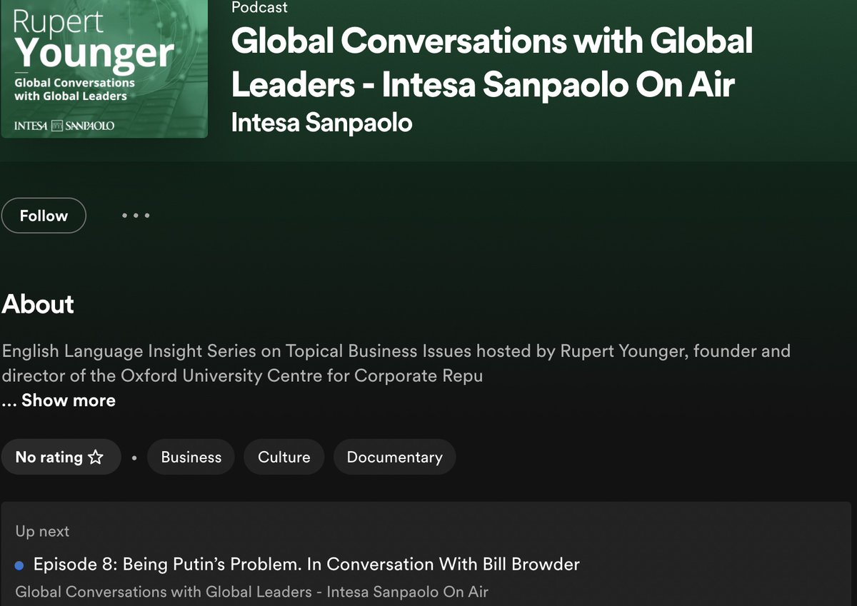Screen dimensions: 857x606
Task: Open the Documentary category tag
Action: (x=394, y=457)
